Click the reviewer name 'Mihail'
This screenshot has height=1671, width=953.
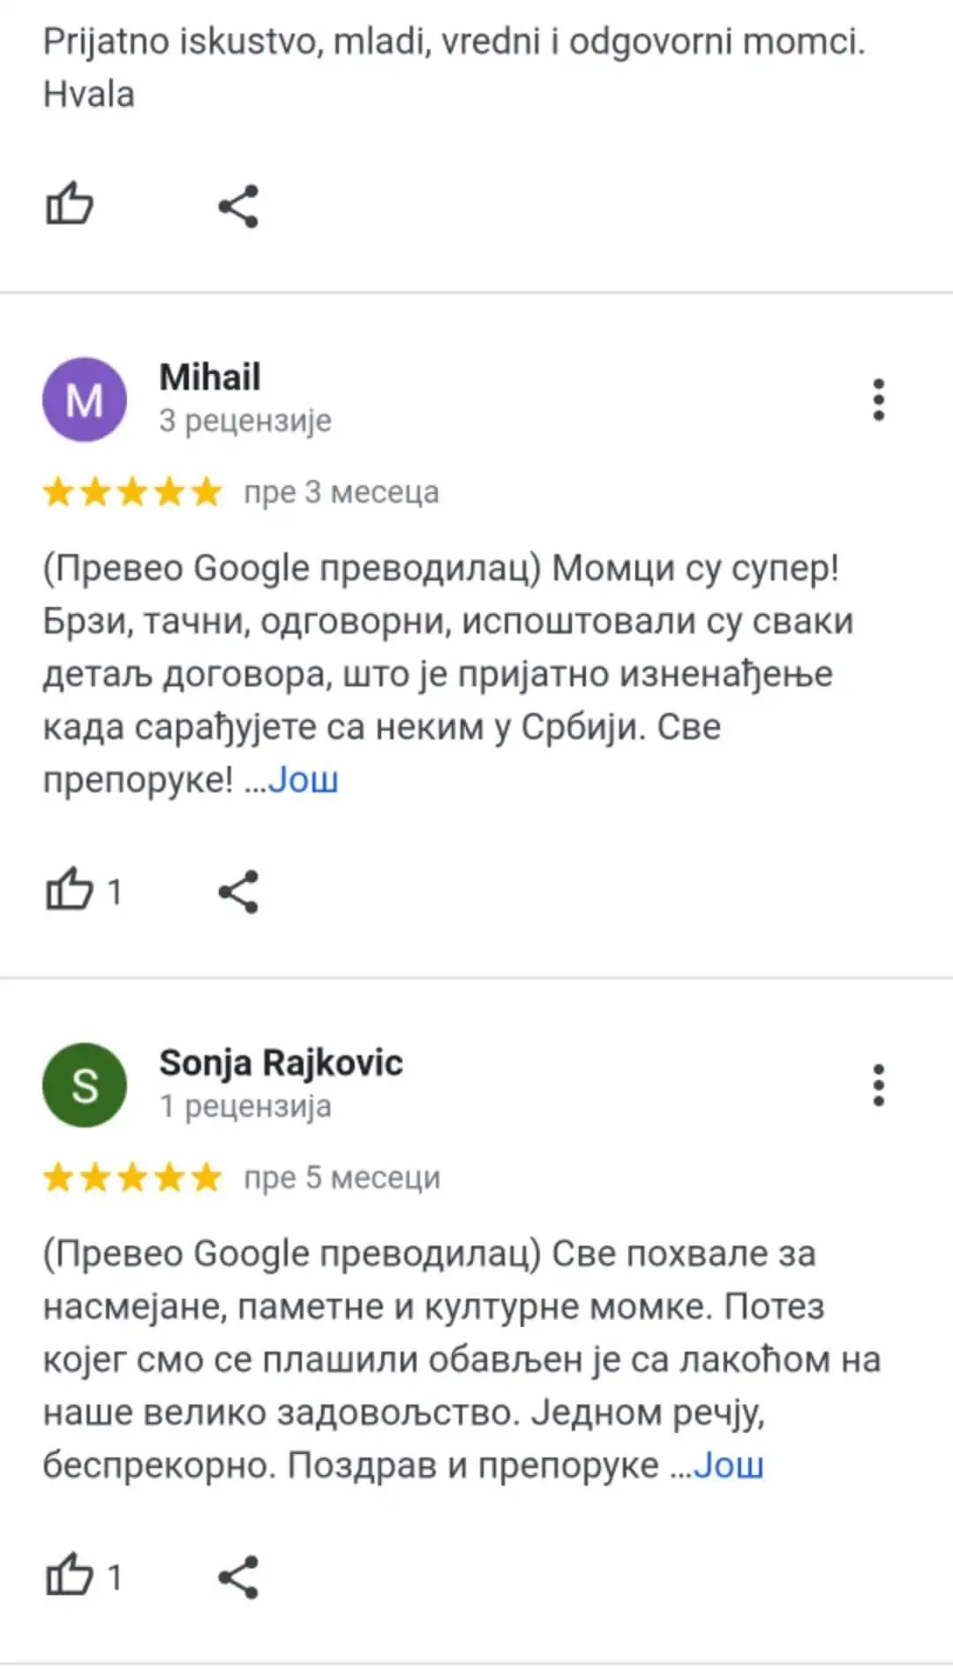[x=210, y=378]
